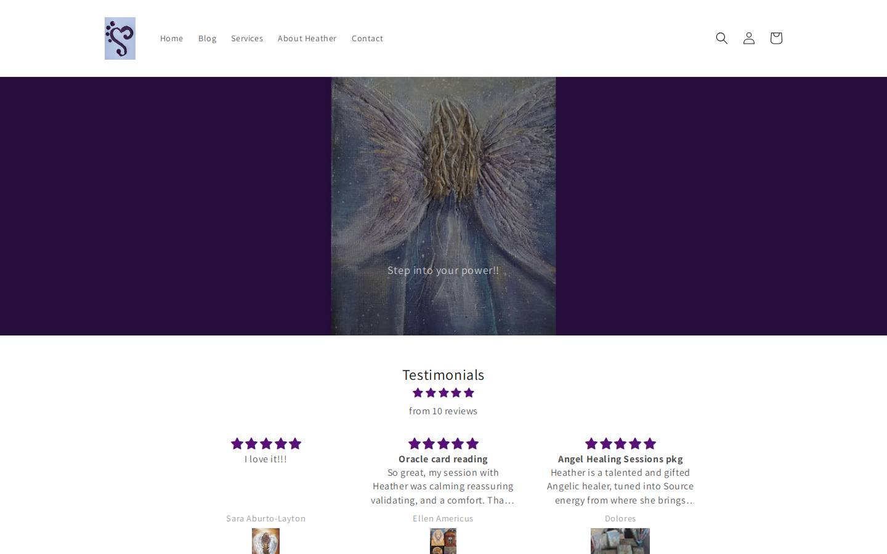Open the Contact menu item
Image resolution: width=887 pixels, height=554 pixels.
click(367, 38)
